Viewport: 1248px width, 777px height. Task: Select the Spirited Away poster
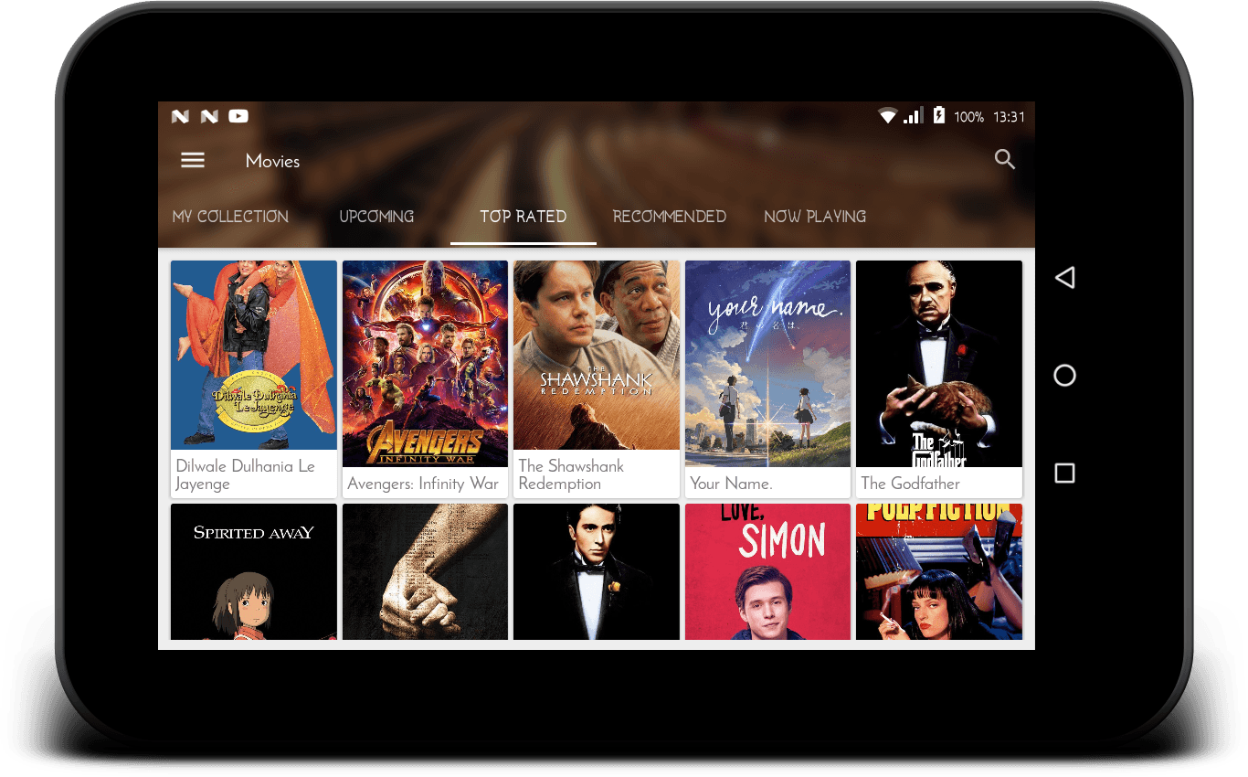[x=253, y=571]
